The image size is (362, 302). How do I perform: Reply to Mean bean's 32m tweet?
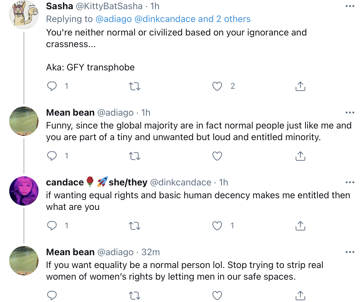[x=52, y=296]
